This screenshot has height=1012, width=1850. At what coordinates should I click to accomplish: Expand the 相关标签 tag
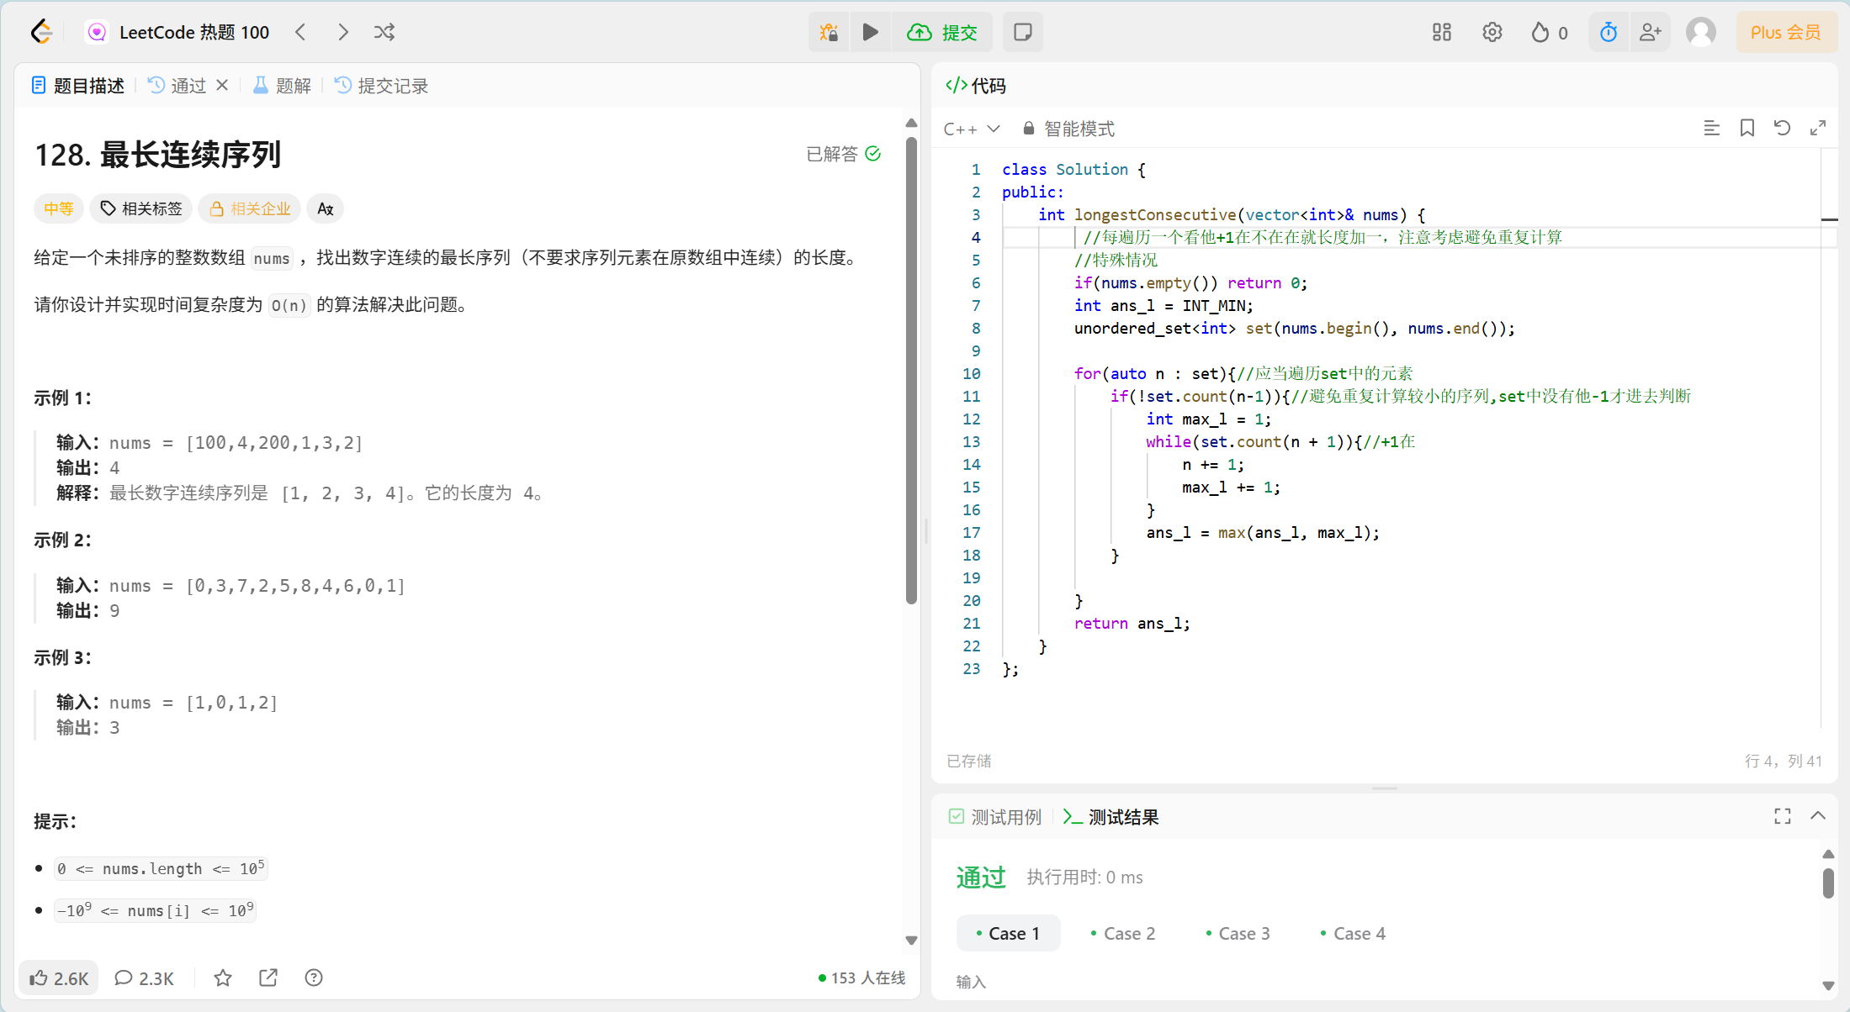coord(141,208)
